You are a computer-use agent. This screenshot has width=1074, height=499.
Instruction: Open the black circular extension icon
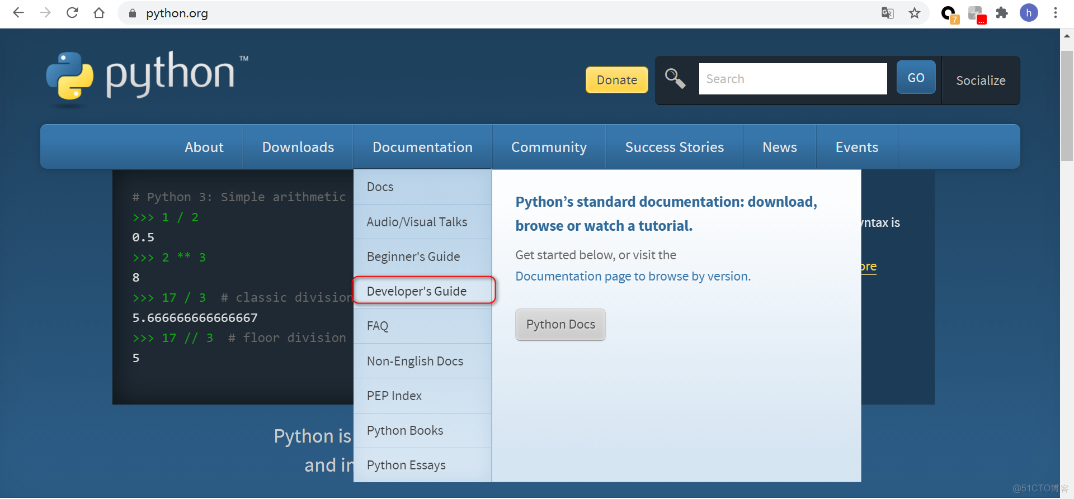(949, 14)
